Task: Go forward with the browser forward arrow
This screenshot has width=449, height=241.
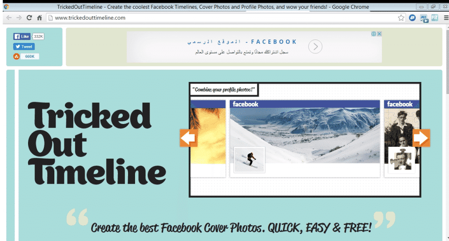Action: point(19,18)
